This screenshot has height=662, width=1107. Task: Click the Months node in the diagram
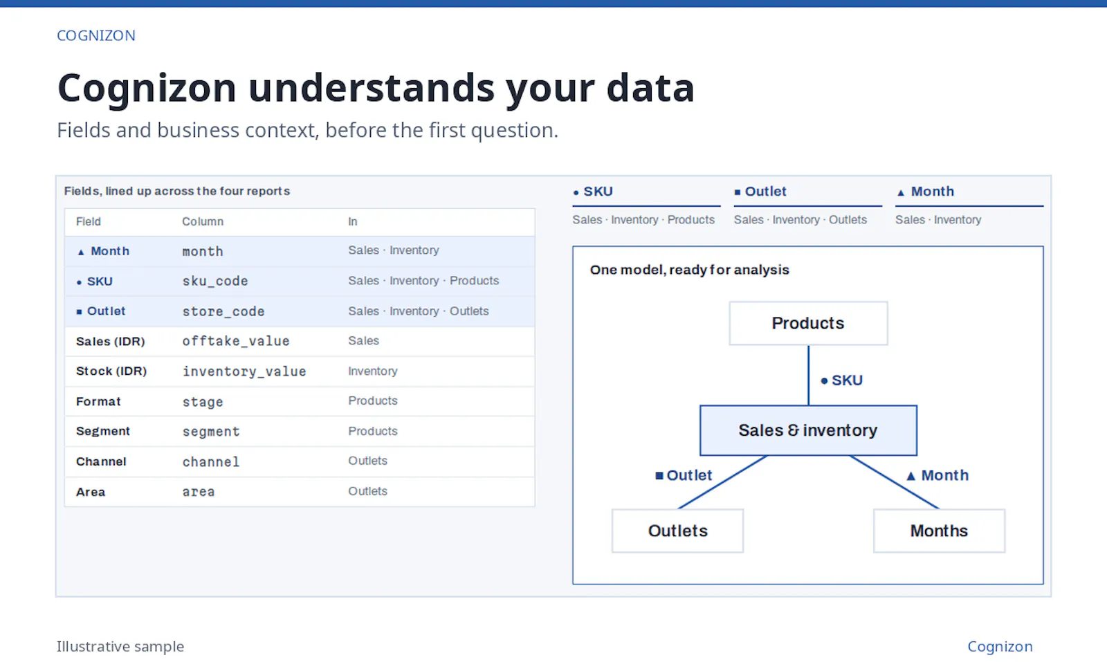[x=939, y=531]
